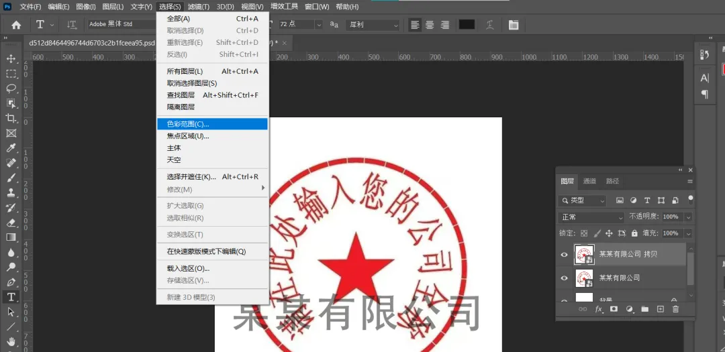
Task: Open the 不透明度 opacity dropdown arrow
Action: (689, 217)
